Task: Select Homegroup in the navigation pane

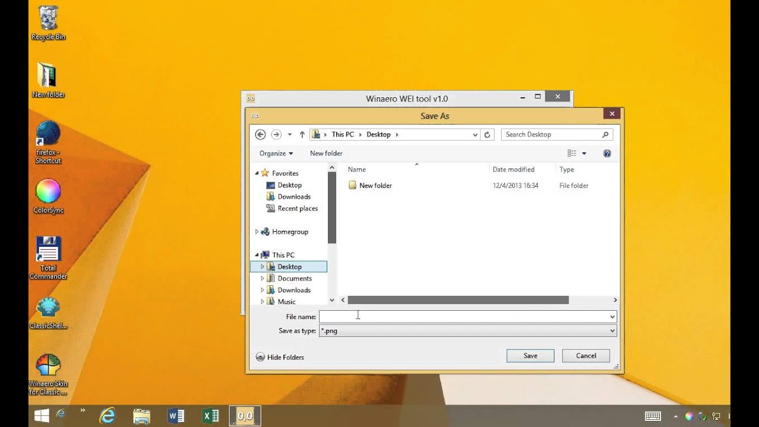Action: (x=290, y=232)
